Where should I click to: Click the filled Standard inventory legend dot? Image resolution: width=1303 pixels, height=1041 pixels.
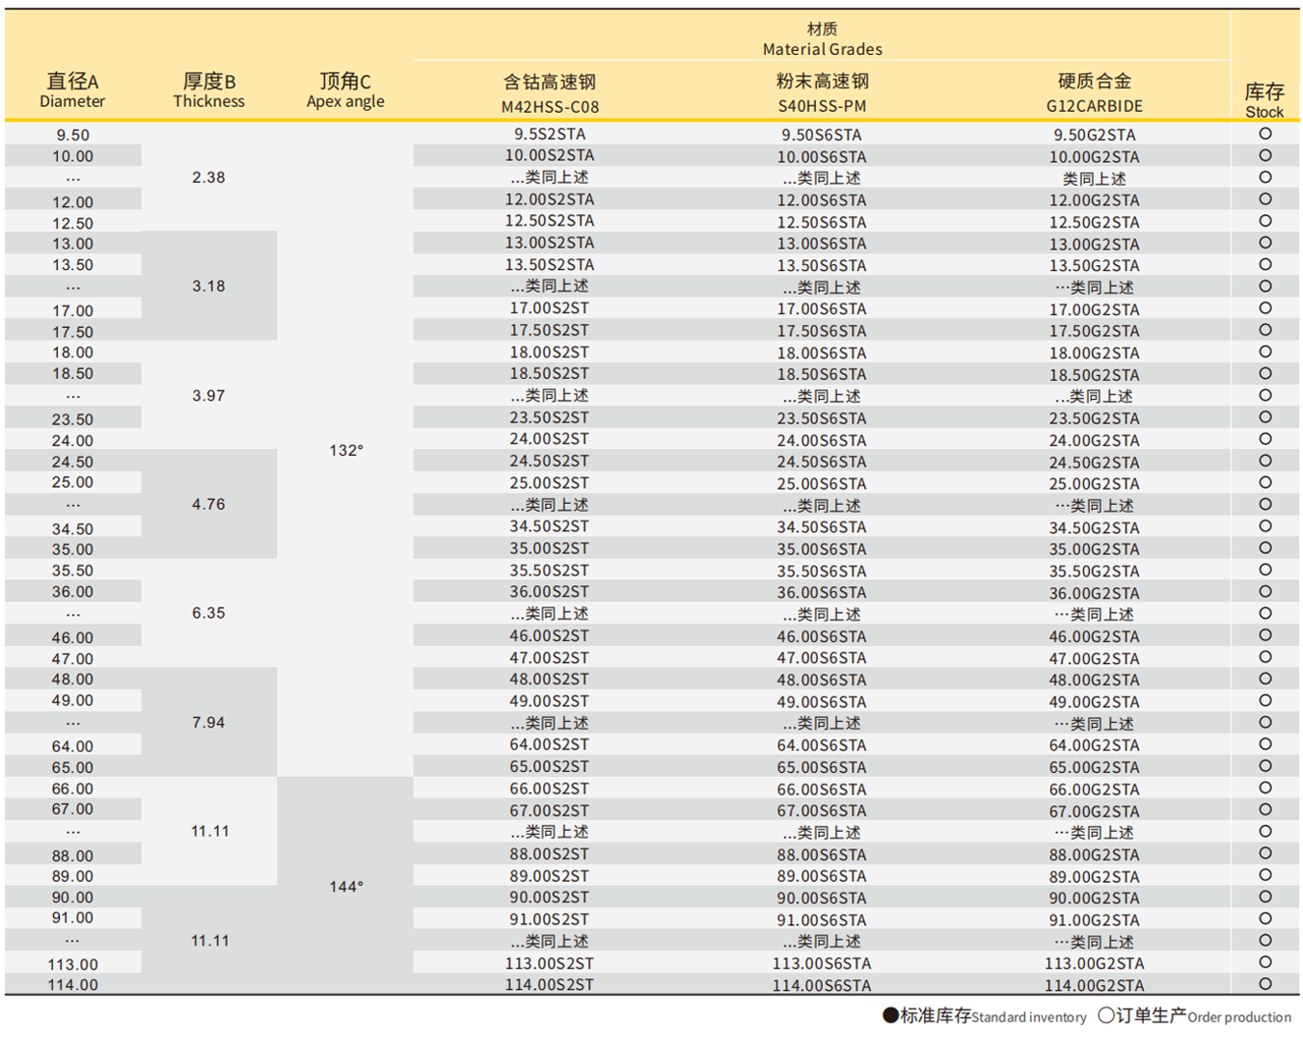[890, 1015]
